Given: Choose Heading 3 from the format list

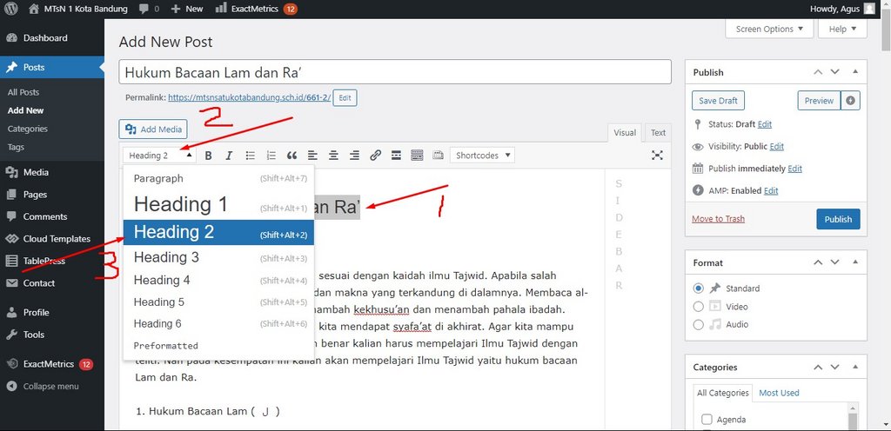Looking at the screenshot, I should tap(218, 257).
